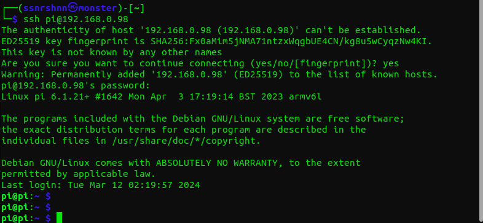Click the 'yes' answer after the fingerprint prompt

click(x=391, y=64)
